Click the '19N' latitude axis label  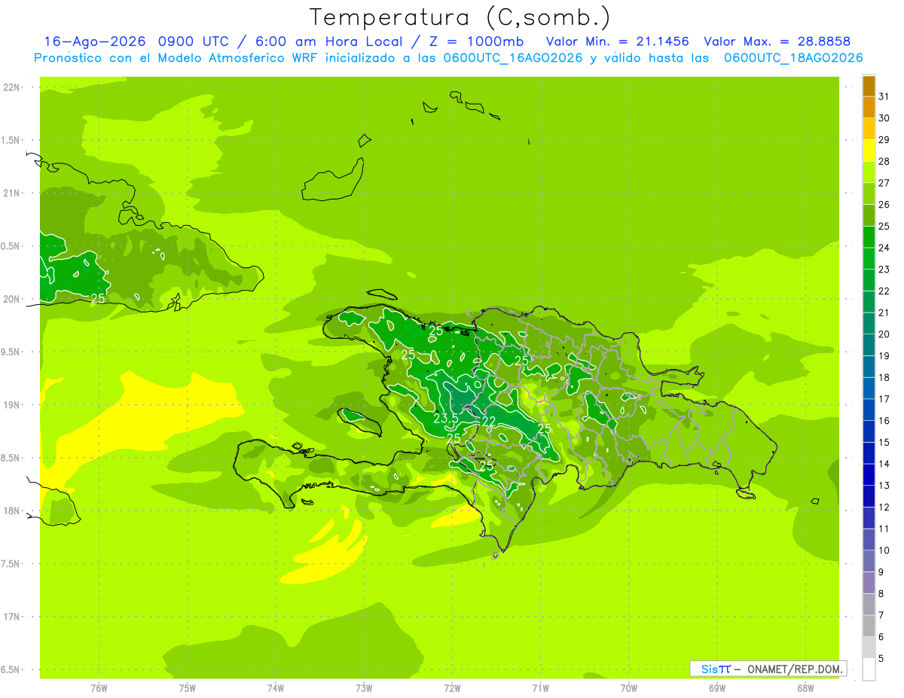(x=11, y=405)
